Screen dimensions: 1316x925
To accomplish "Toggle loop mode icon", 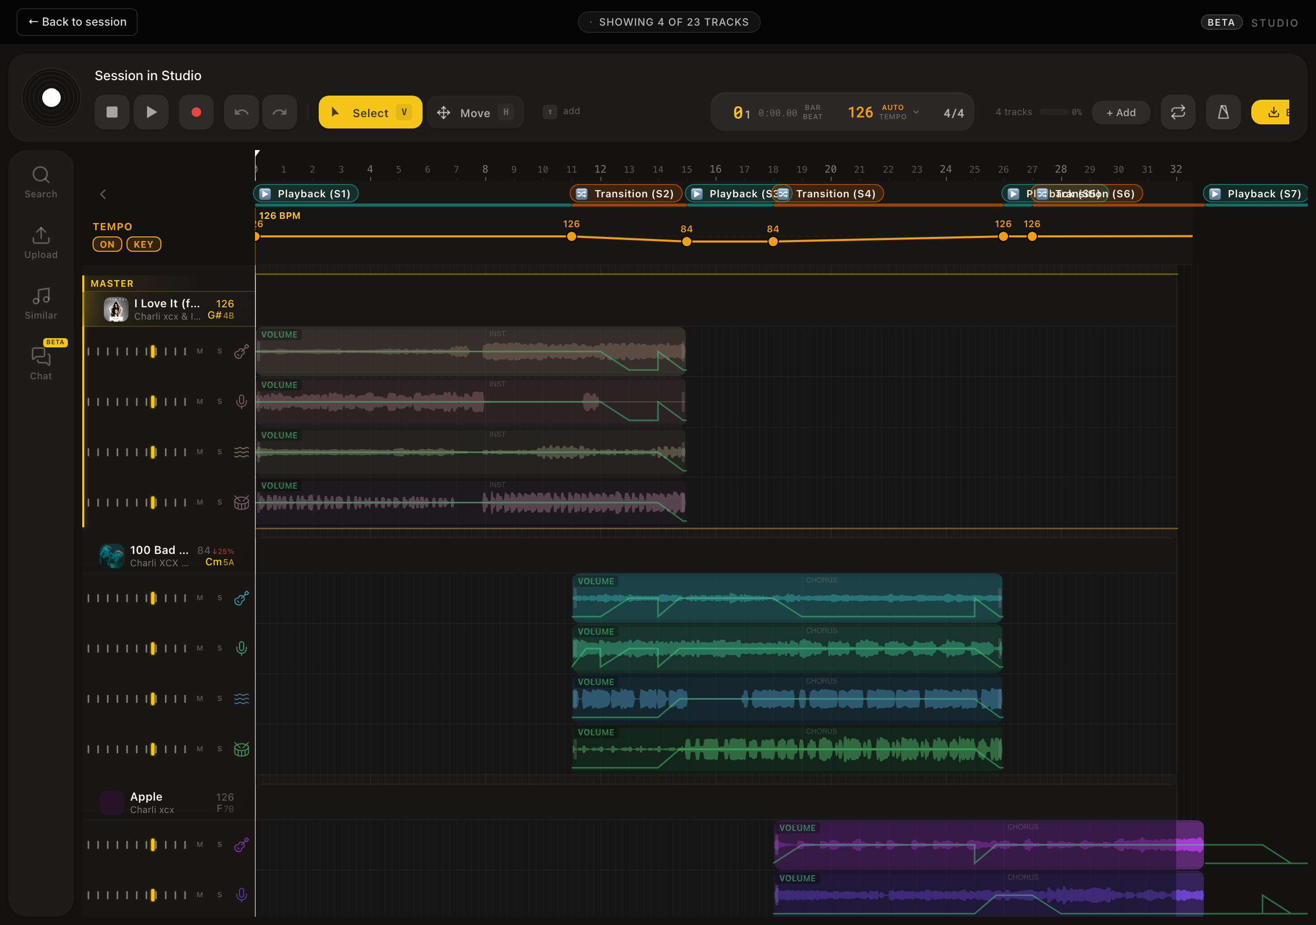I will point(1178,112).
